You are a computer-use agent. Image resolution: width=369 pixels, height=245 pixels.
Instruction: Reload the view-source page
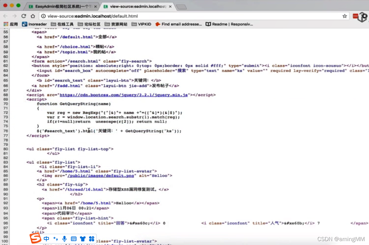[24, 16]
